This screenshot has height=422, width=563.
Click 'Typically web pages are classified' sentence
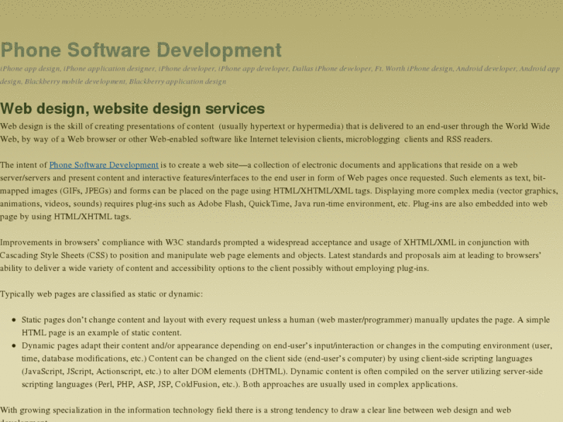point(101,294)
